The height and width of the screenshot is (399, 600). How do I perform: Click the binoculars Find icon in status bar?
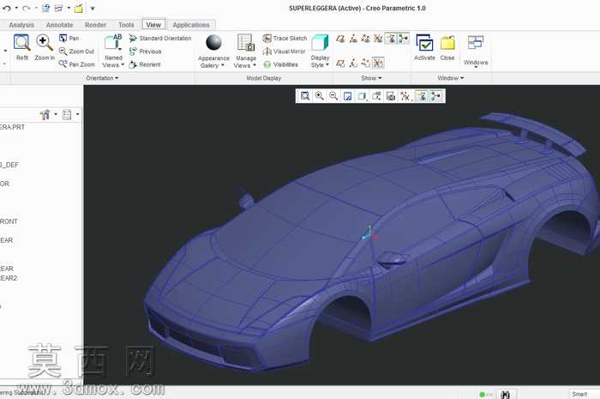click(505, 395)
